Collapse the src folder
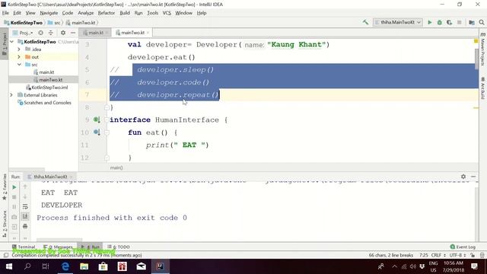 click(x=19, y=65)
